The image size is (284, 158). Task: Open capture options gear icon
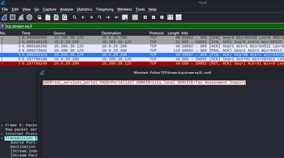click(29, 17)
